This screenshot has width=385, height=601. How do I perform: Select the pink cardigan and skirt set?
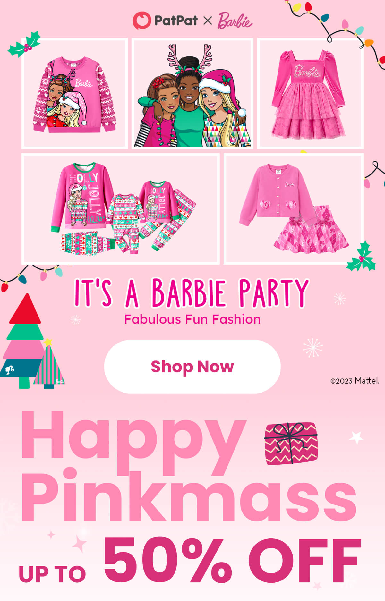(294, 209)
